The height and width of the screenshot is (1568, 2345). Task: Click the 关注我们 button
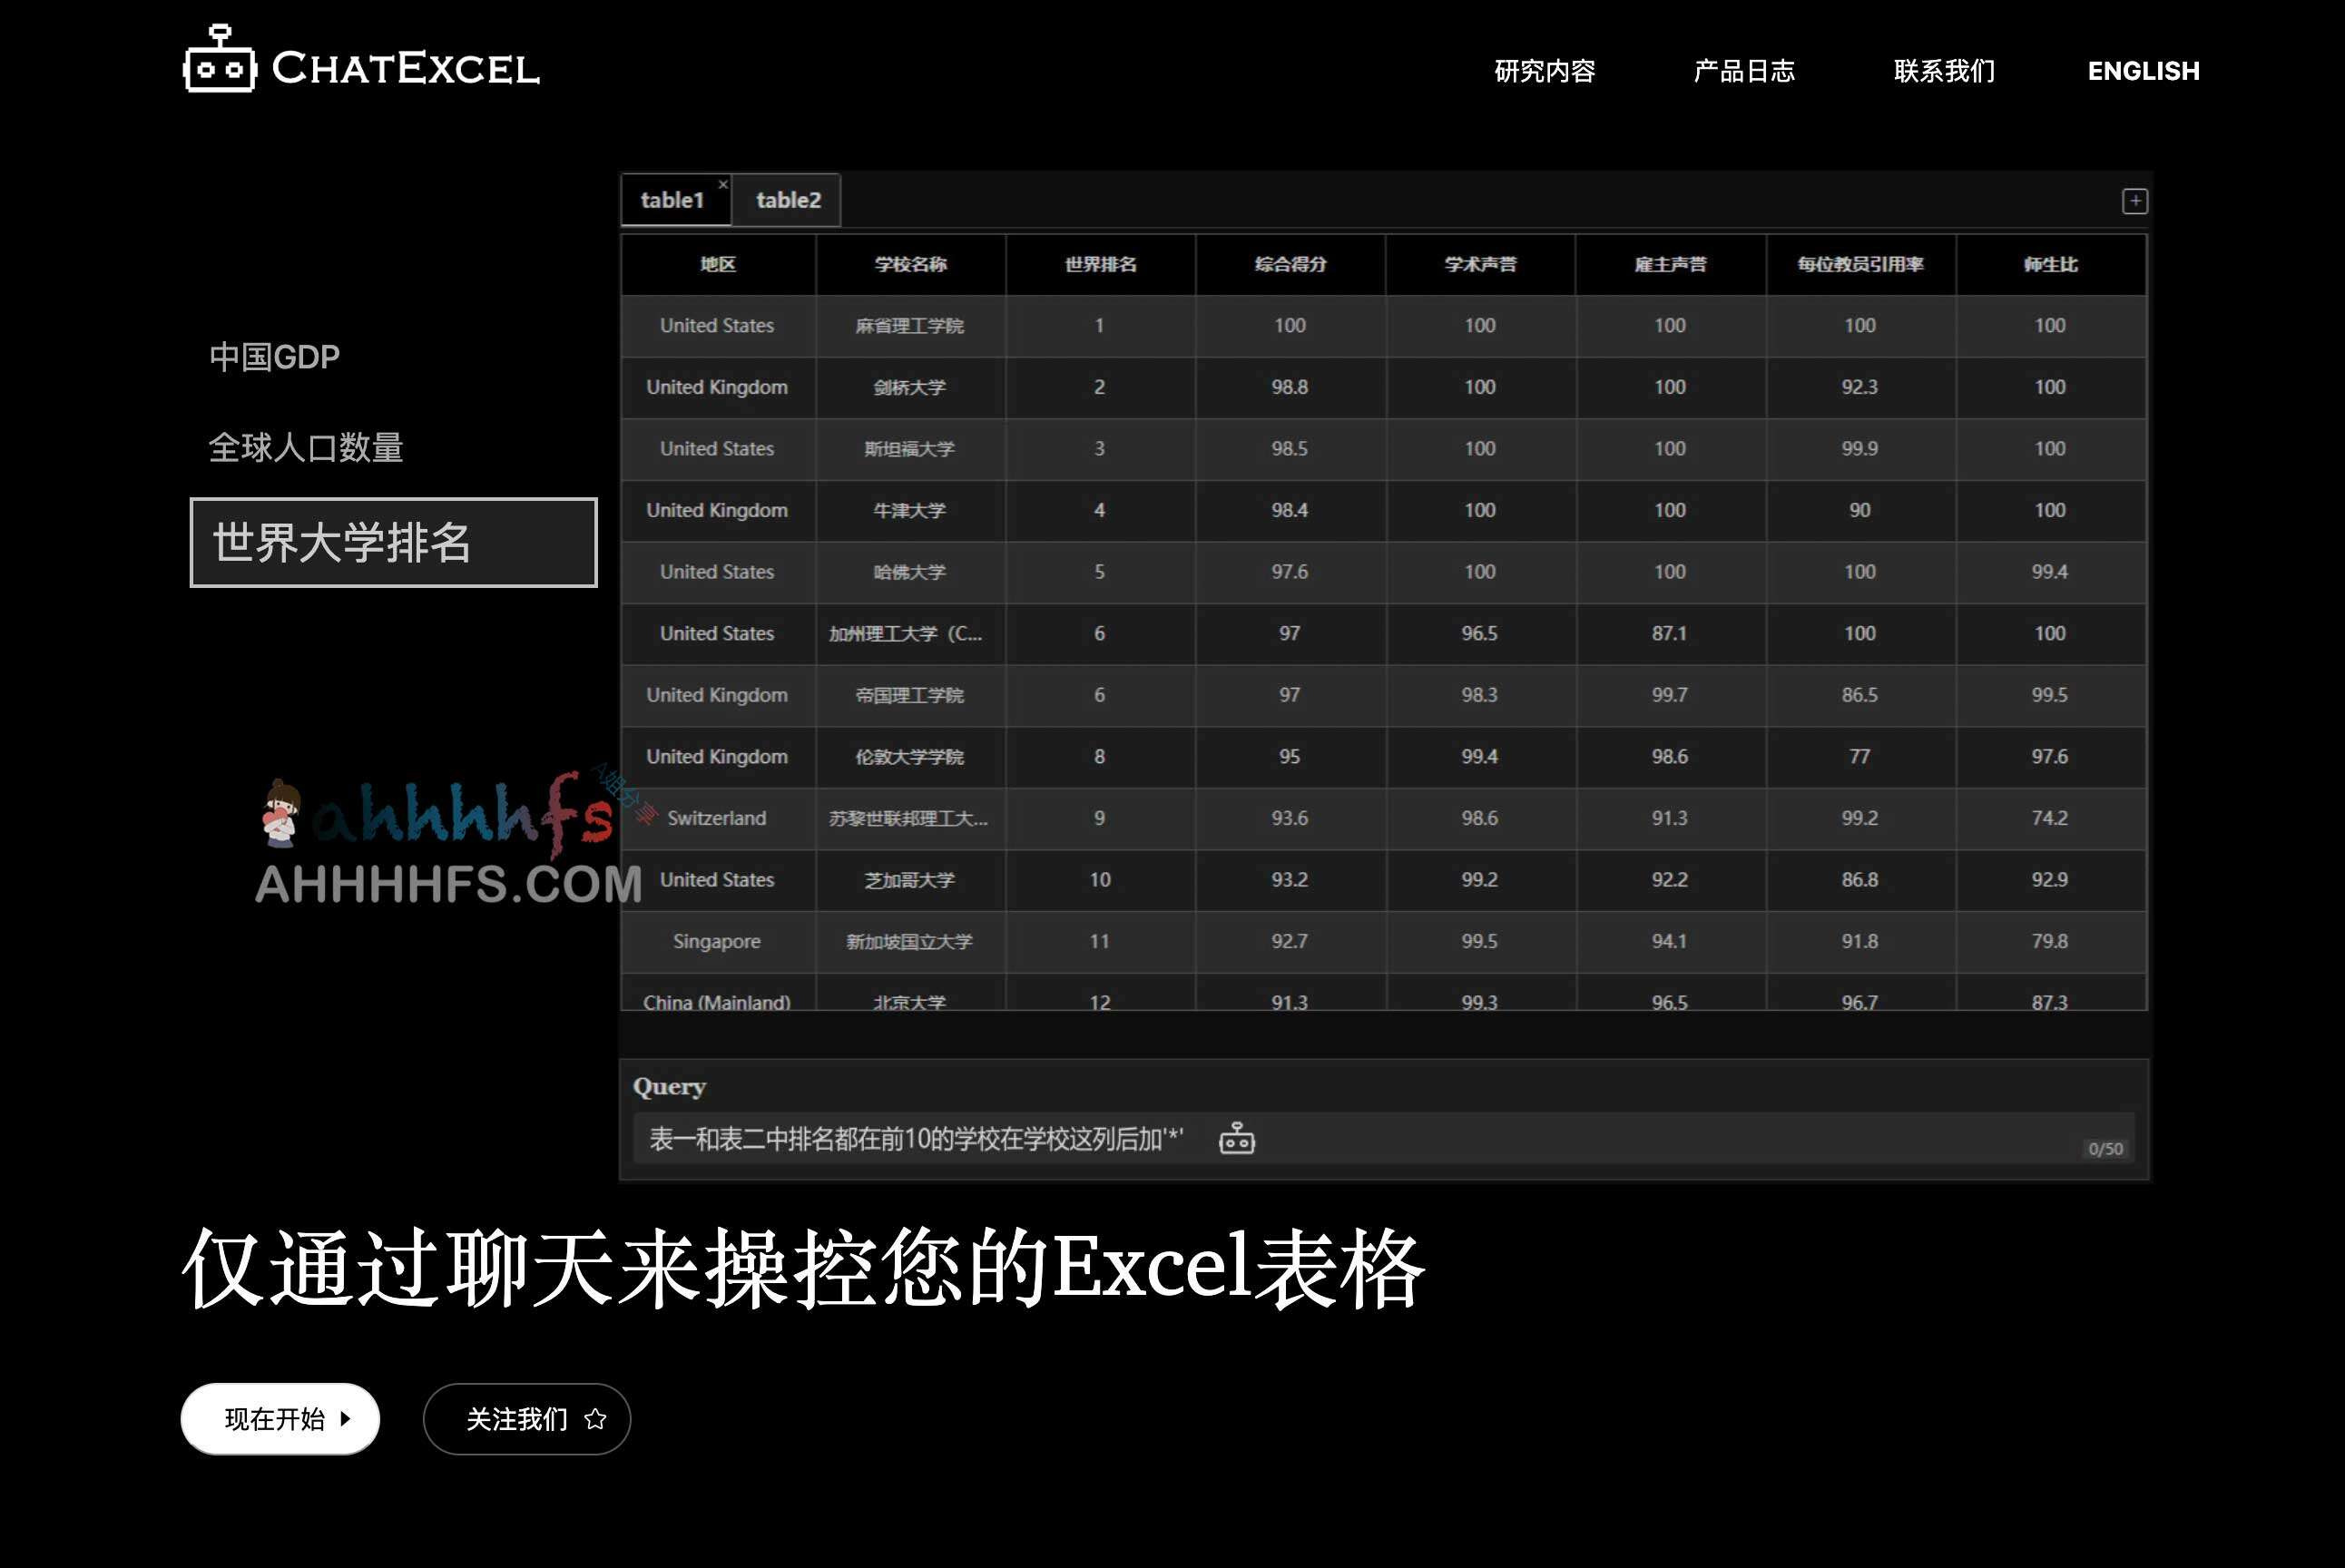(x=526, y=1418)
